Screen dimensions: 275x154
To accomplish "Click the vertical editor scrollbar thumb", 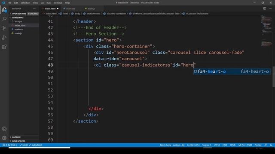I will (x=274, y=77).
